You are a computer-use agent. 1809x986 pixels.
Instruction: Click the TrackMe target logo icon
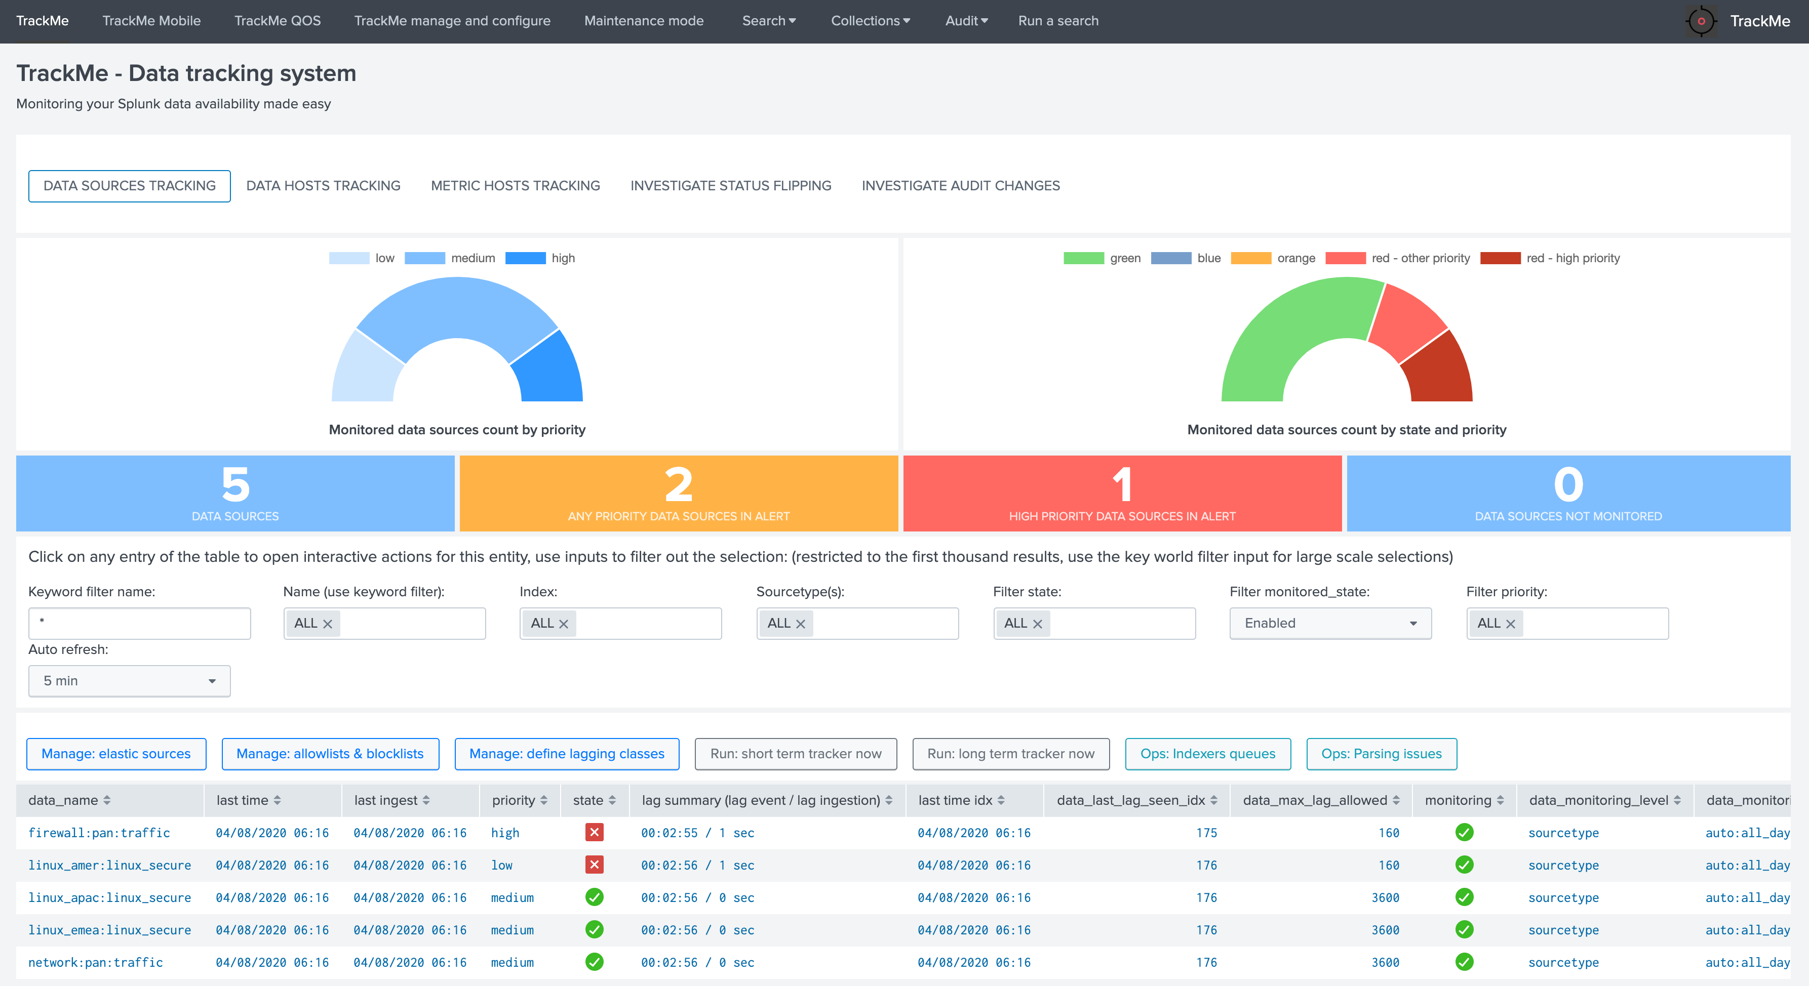1701,21
